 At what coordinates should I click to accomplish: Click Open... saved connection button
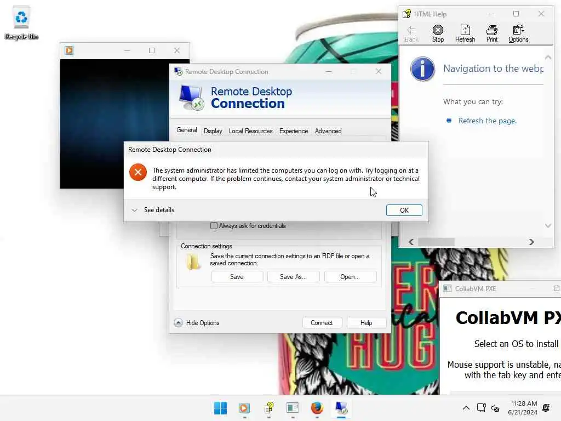click(350, 277)
